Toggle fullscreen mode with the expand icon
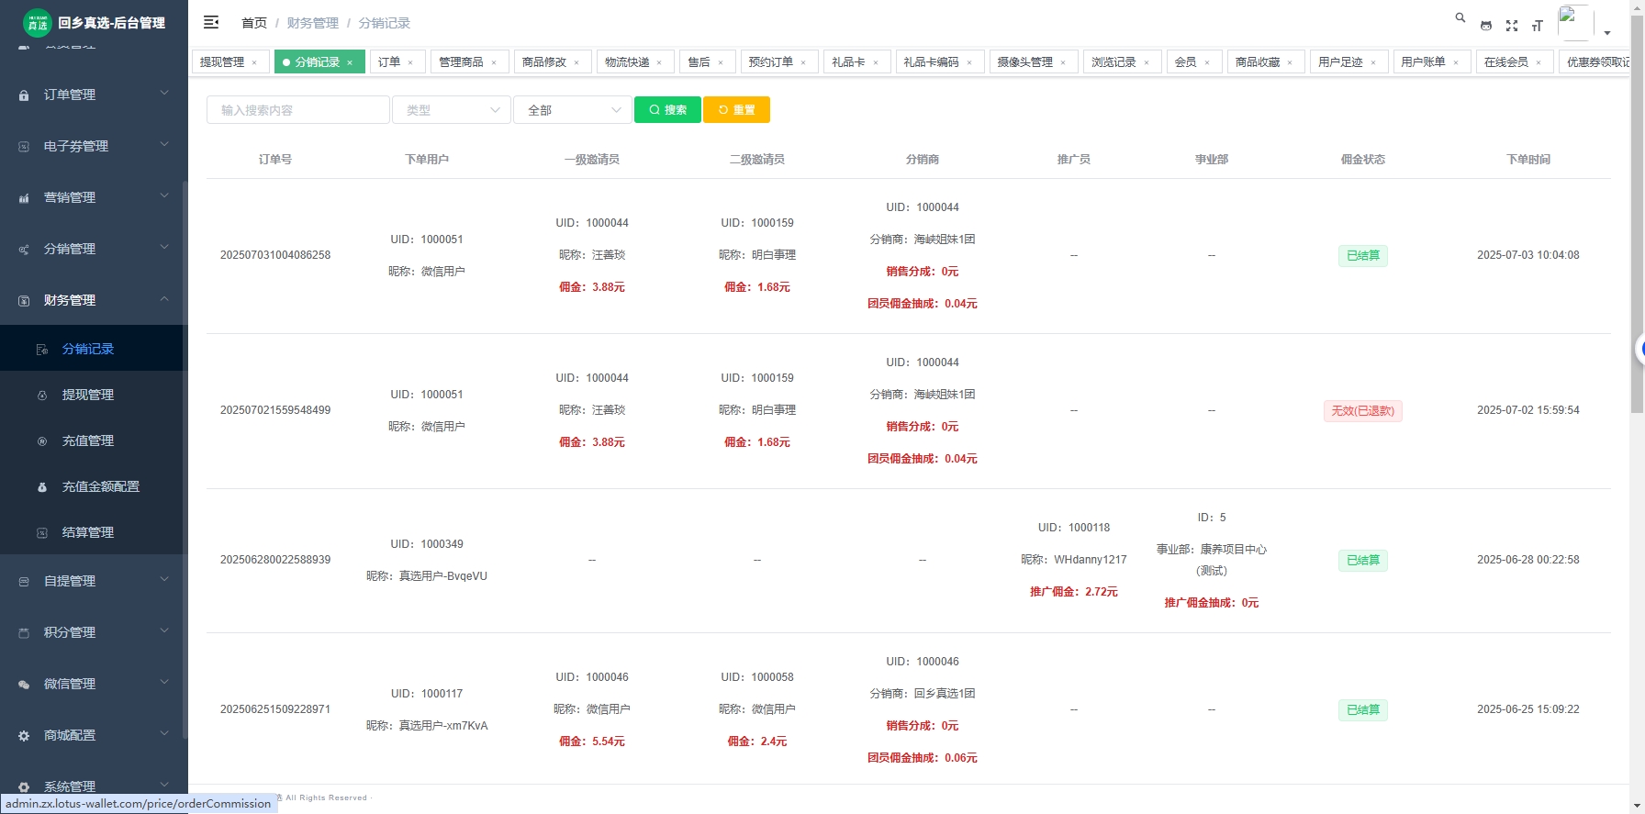Screen dimensions: 1645x814 pyautogui.click(x=1512, y=26)
